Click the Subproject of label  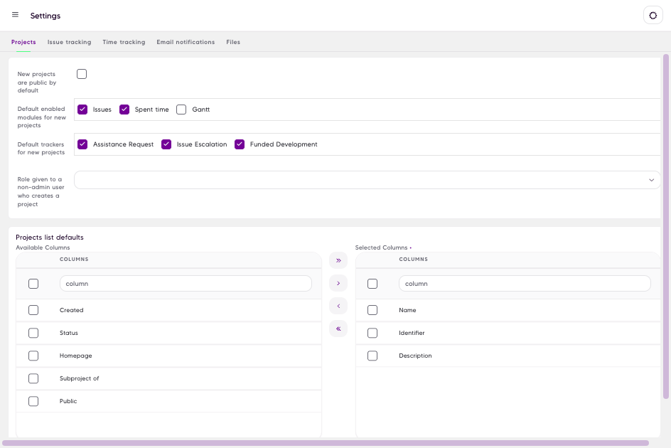(79, 378)
